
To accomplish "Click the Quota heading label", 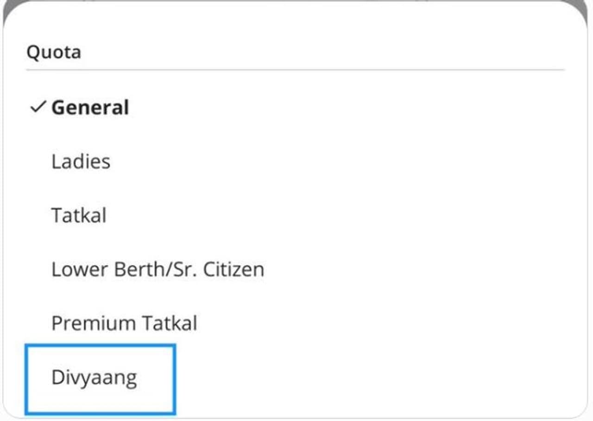I will pyautogui.click(x=54, y=52).
